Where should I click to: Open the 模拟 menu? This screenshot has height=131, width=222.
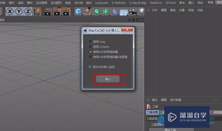pyautogui.click(x=11, y=3)
